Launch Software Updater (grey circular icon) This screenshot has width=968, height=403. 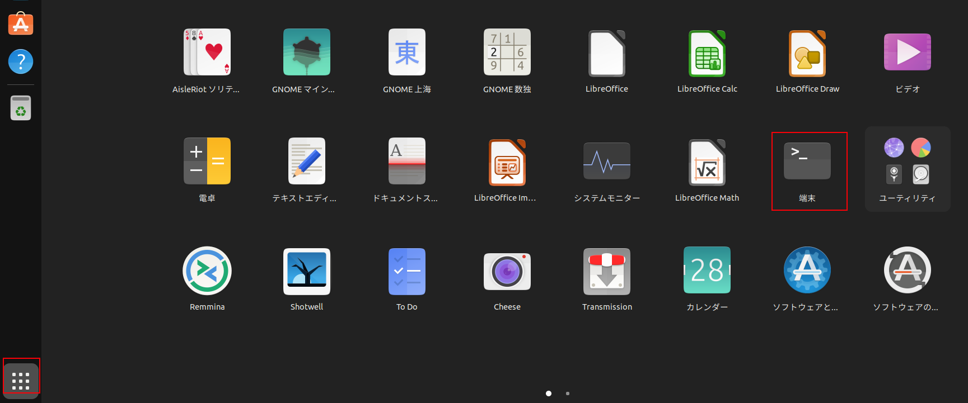pyautogui.click(x=908, y=270)
